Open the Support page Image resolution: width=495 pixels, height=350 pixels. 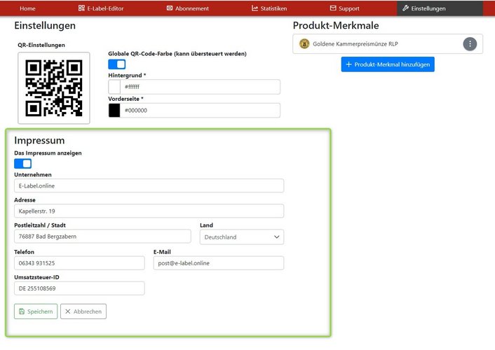344,8
